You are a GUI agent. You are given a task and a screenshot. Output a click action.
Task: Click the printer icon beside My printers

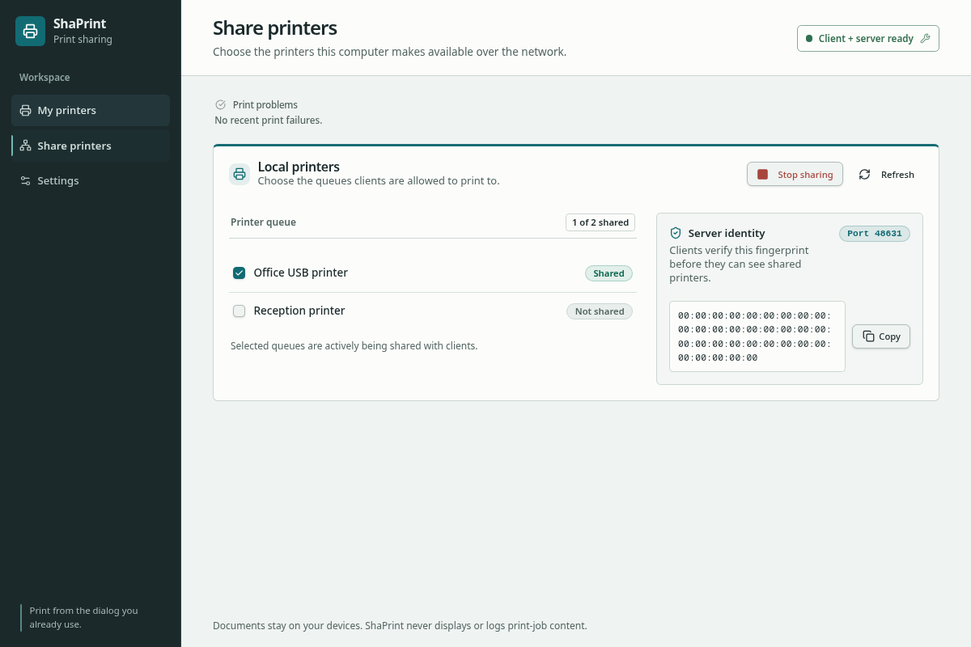click(x=26, y=110)
